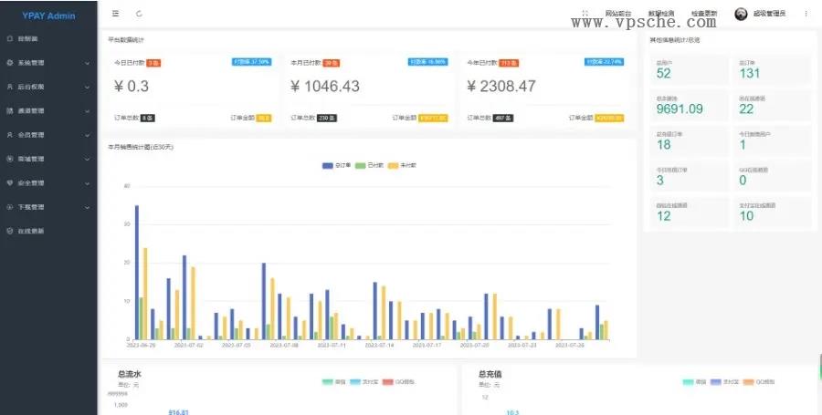
Task: Click the 通道管理 sidebar icon
Action: pyautogui.click(x=9, y=111)
